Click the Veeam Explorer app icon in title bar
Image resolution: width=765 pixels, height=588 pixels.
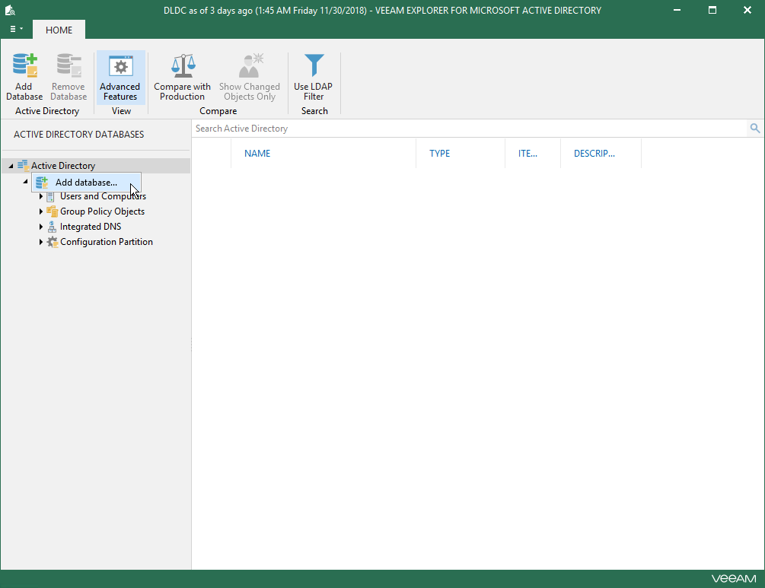coord(10,10)
